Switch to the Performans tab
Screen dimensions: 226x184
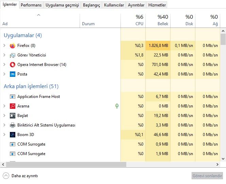point(31,5)
